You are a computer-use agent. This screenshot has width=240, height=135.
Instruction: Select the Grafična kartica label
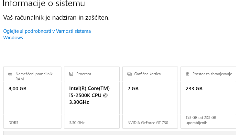147,74
